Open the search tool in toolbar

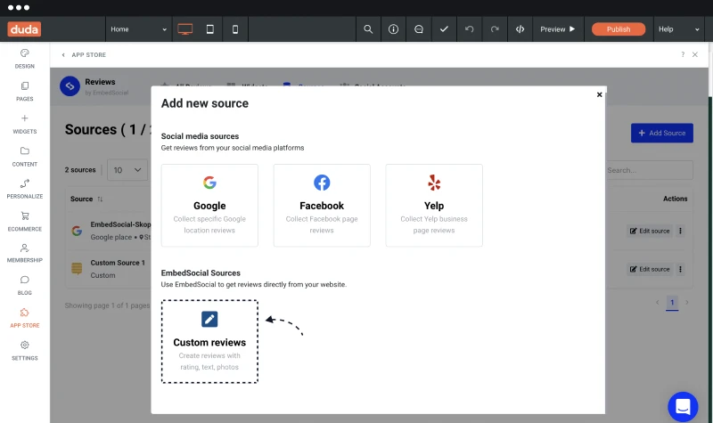pos(368,29)
